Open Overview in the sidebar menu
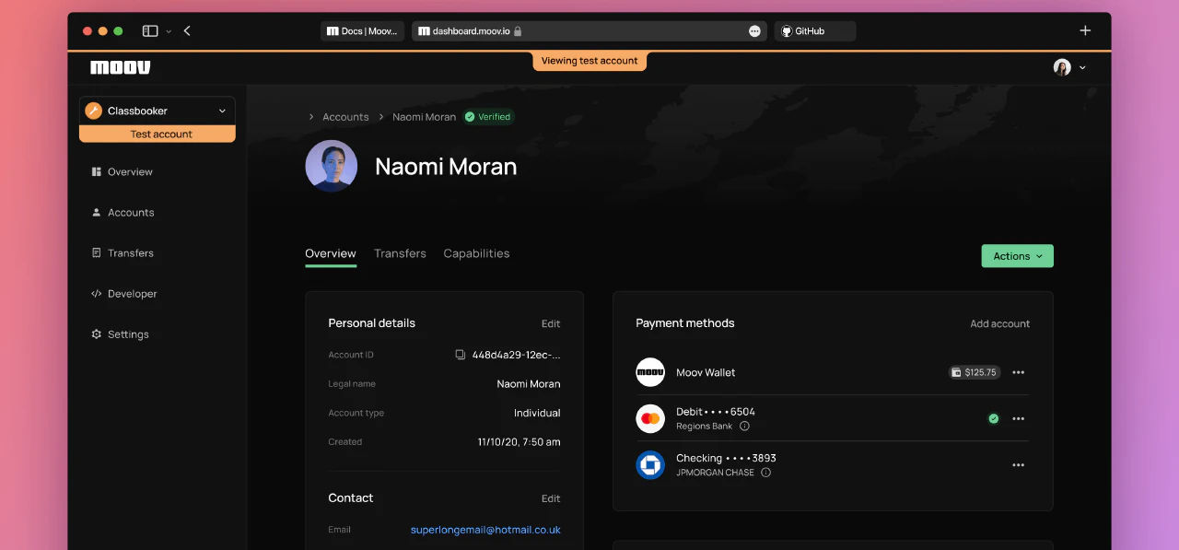Image resolution: width=1179 pixels, height=550 pixels. point(130,172)
